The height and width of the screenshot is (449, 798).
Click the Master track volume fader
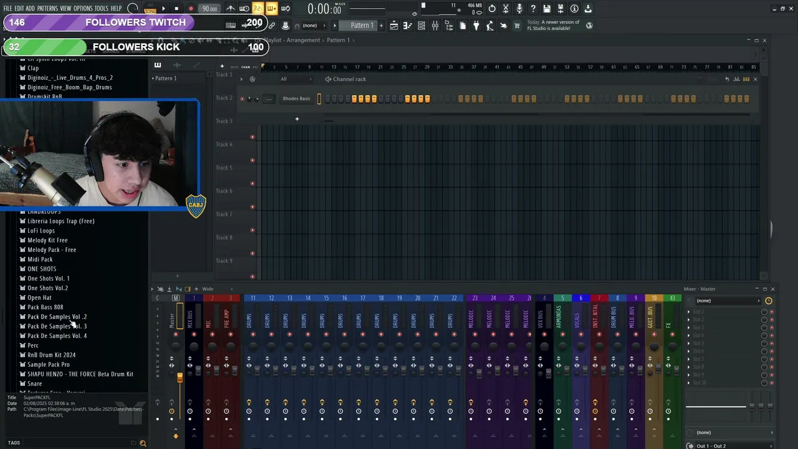[180, 377]
